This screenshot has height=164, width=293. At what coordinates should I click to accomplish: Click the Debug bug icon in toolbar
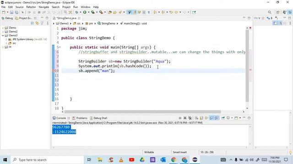click(76, 12)
